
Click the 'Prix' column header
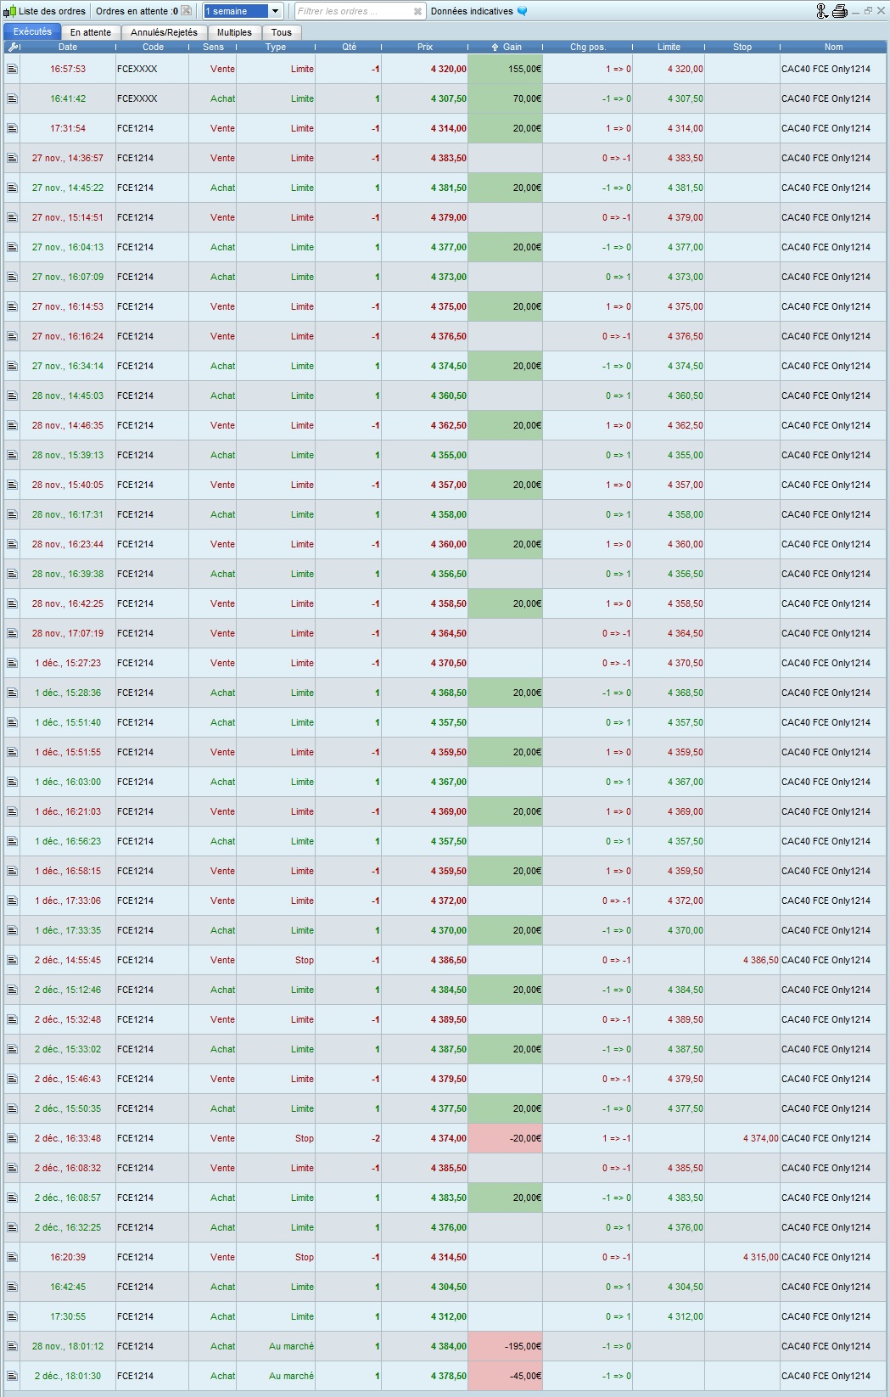point(424,47)
